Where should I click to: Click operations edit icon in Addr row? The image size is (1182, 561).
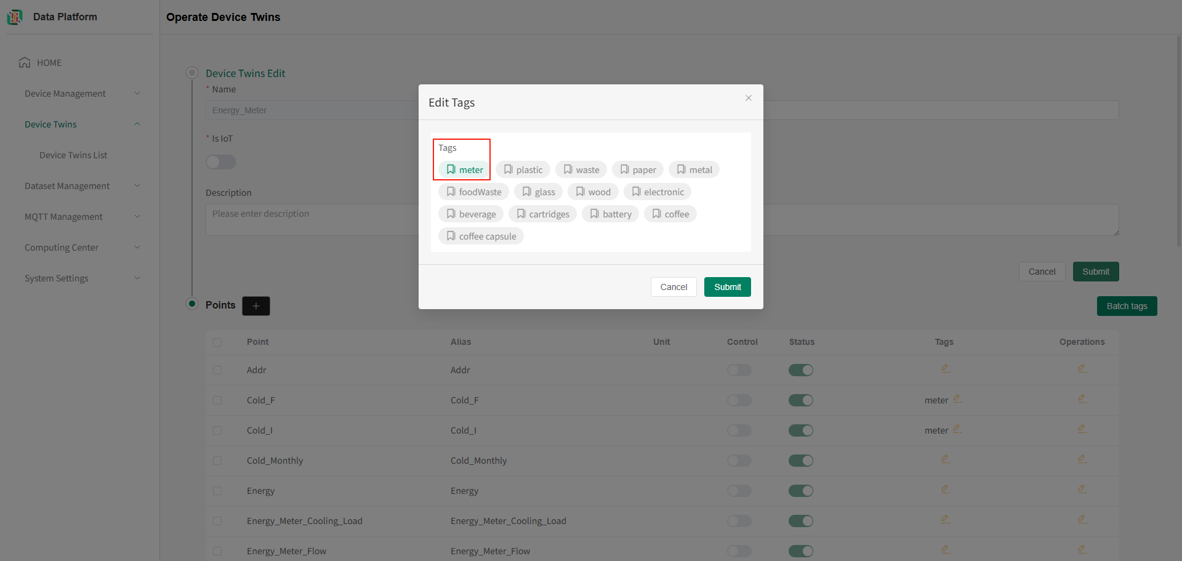1082,369
